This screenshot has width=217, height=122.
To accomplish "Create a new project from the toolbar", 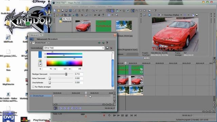I will coord(55,11).
